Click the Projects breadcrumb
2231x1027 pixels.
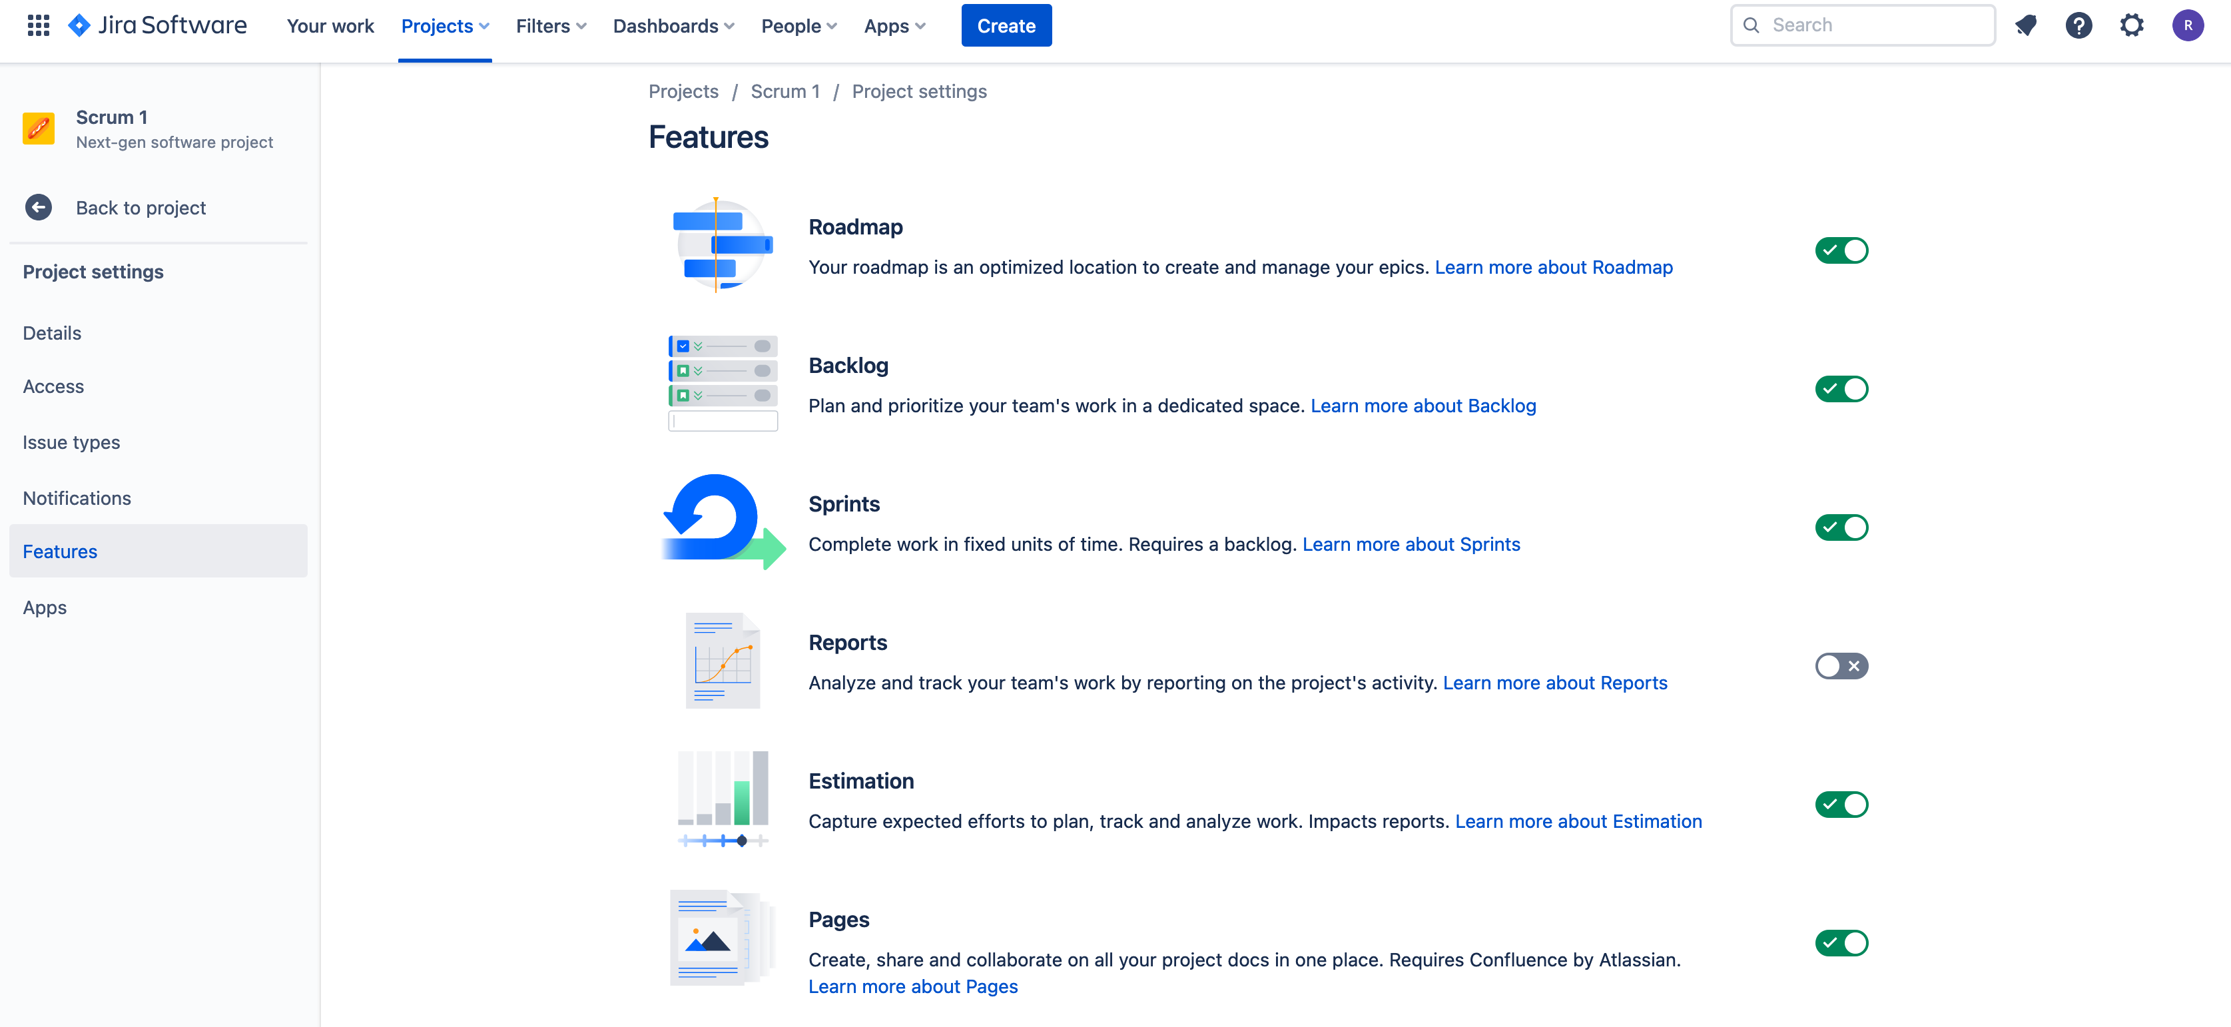click(683, 91)
